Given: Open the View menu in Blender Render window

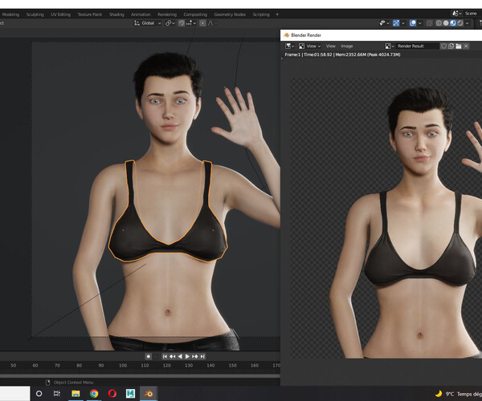Looking at the screenshot, I should point(330,46).
